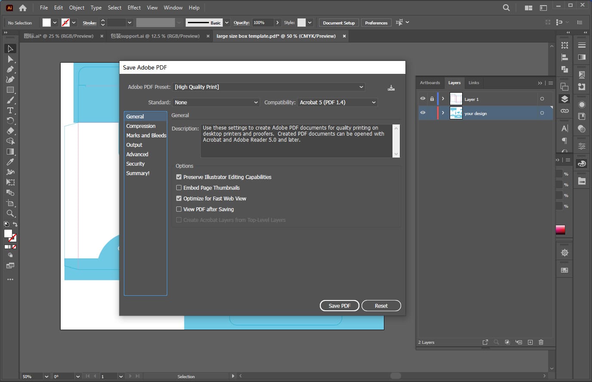Expand the 'your design' layer
Screen dimensions: 592x382
443,113
